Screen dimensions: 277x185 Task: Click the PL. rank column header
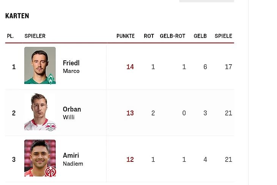click(x=10, y=36)
